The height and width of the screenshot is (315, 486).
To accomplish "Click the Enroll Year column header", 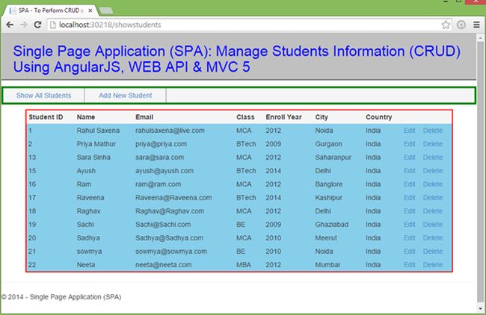I will tap(283, 117).
